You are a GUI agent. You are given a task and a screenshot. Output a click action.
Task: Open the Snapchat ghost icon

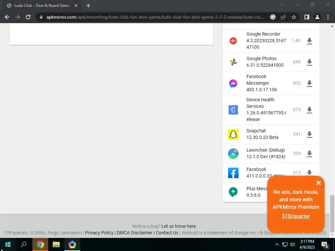[x=233, y=134]
